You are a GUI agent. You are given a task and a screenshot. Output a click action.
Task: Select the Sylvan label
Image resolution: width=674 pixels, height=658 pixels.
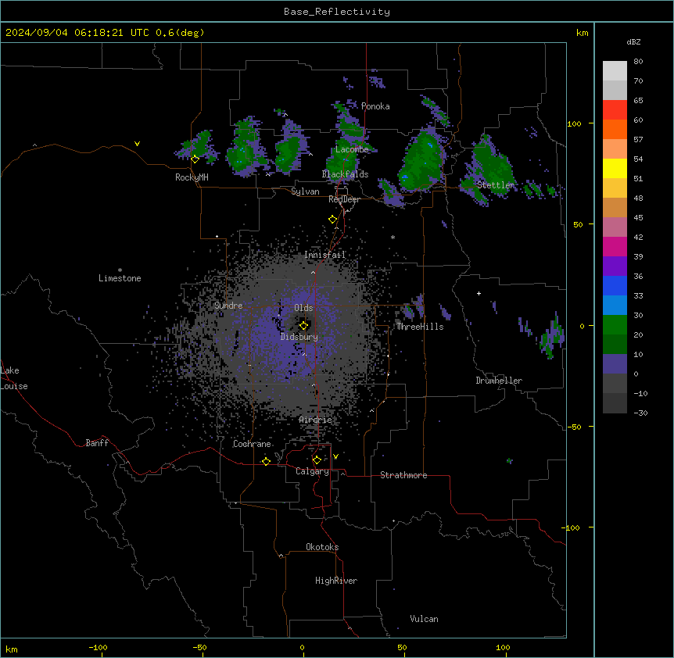(x=305, y=191)
